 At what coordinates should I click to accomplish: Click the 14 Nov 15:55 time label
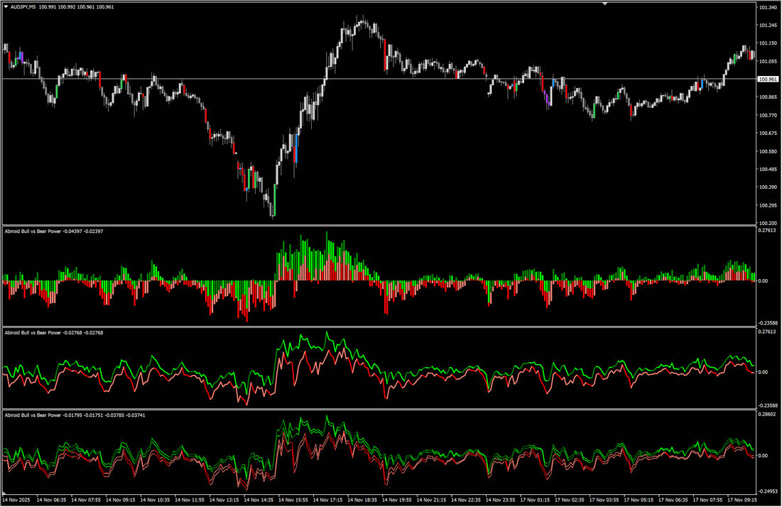pos(295,501)
